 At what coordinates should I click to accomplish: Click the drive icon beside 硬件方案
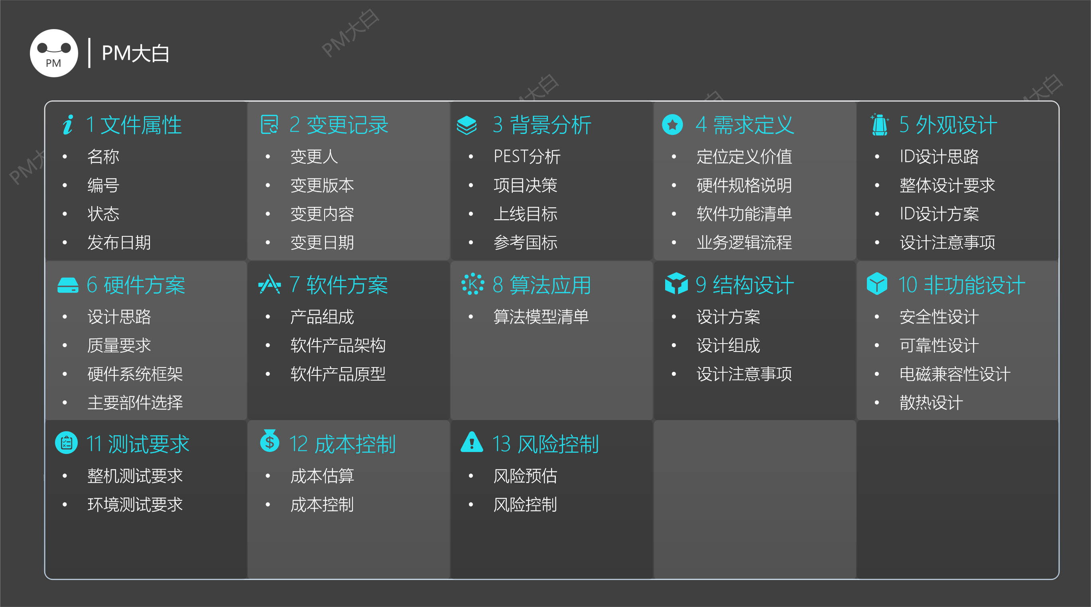point(68,285)
